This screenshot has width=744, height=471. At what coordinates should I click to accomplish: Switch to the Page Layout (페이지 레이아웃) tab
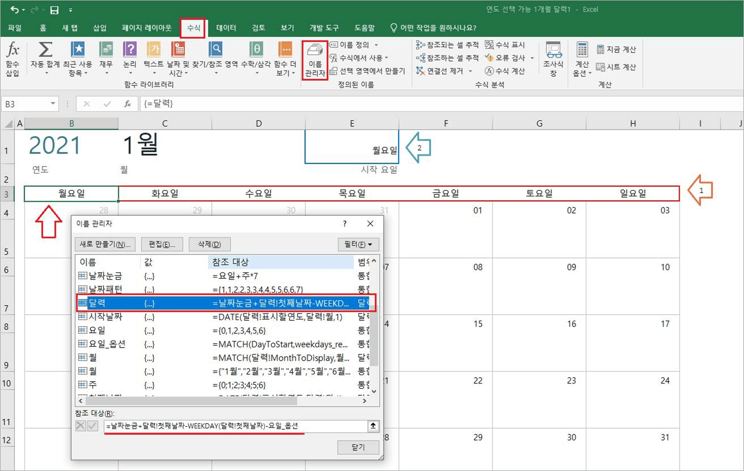147,28
